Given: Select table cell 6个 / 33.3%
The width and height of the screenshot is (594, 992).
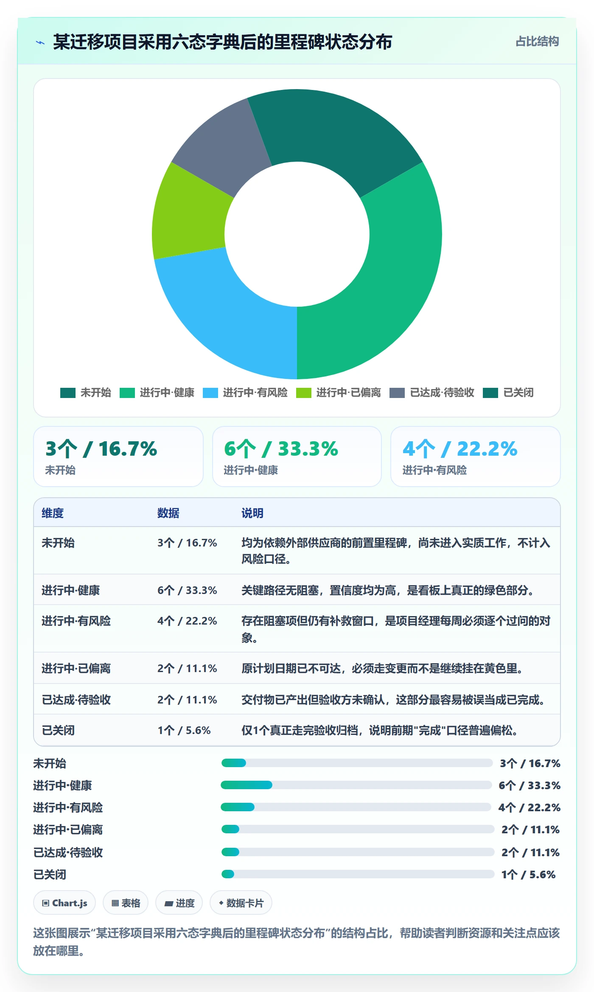Looking at the screenshot, I should [x=187, y=590].
